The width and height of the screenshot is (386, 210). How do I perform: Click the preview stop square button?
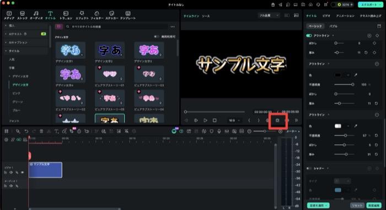point(215,120)
